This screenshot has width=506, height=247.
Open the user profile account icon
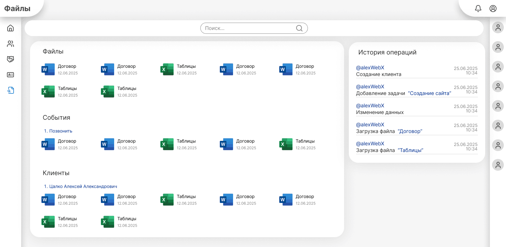coord(493,9)
